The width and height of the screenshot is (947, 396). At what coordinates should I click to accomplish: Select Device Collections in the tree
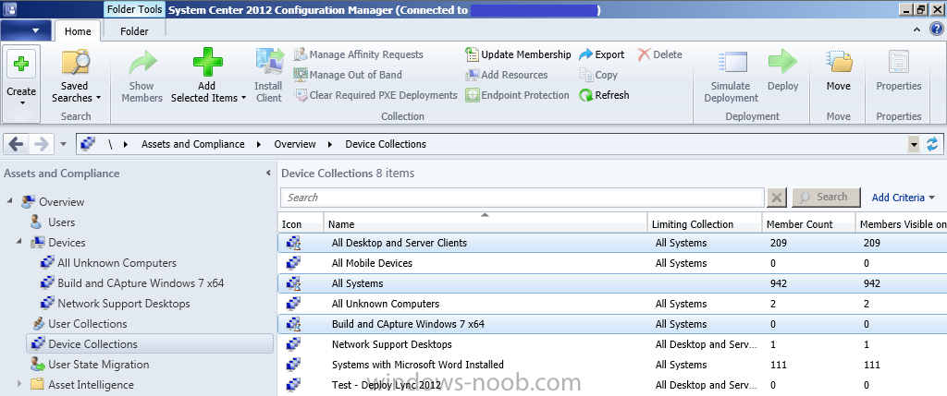pos(150,344)
